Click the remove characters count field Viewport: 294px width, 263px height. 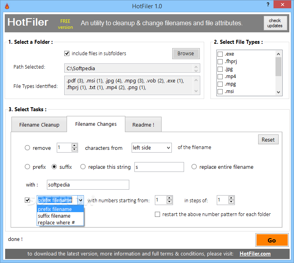pyautogui.click(x=64, y=147)
